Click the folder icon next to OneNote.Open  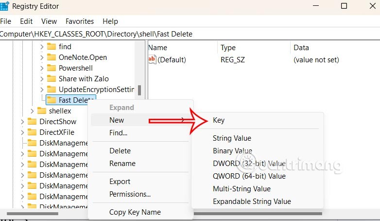52,57
